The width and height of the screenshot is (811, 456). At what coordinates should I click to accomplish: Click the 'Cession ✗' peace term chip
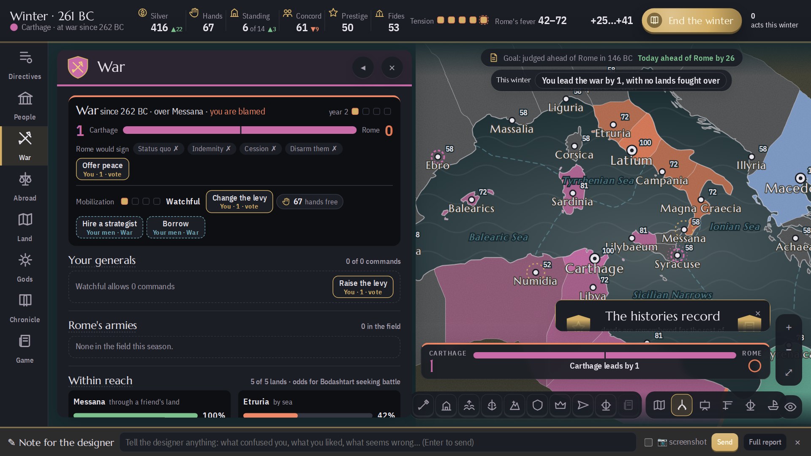pos(260,149)
